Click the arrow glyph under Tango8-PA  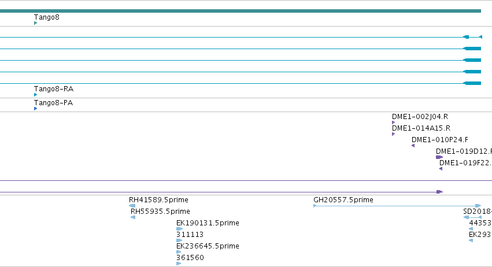pos(35,109)
